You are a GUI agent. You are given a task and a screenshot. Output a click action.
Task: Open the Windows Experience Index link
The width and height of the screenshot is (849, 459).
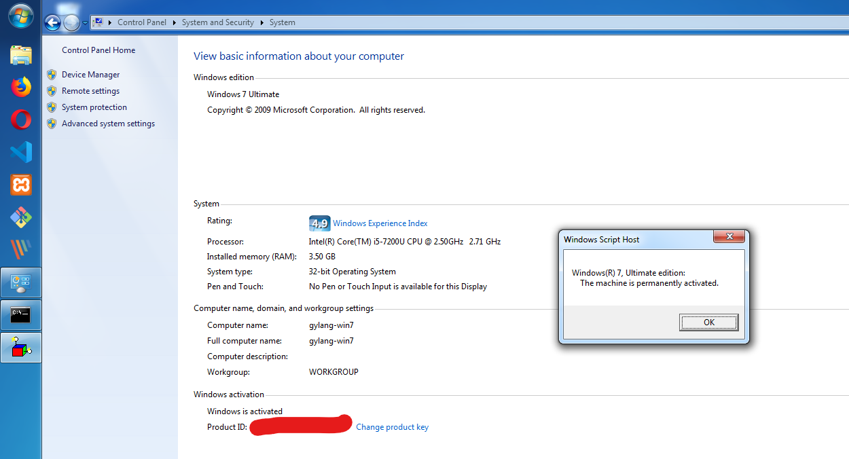[x=380, y=223]
